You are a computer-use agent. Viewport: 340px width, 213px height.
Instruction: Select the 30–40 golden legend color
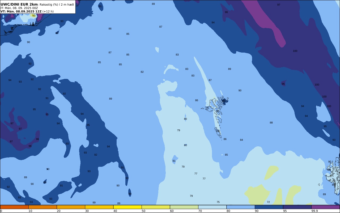click(x=99, y=207)
